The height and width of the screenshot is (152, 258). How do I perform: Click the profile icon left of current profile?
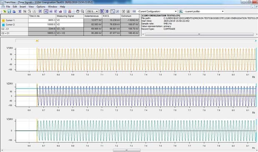click(x=181, y=11)
